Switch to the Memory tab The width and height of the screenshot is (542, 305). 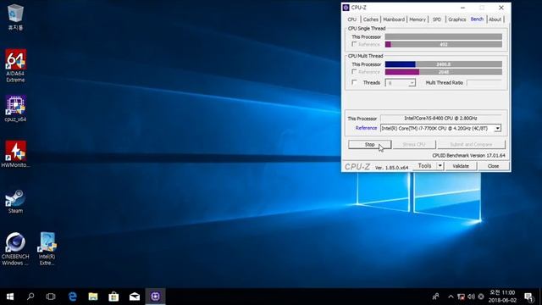418,19
